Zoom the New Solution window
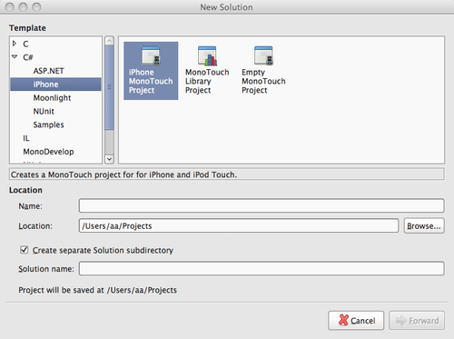The height and width of the screenshot is (339, 454). pos(36,7)
